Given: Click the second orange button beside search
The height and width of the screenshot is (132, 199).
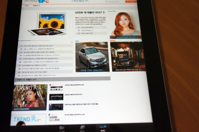Looking at the screenshot, I should [x=133, y=2].
